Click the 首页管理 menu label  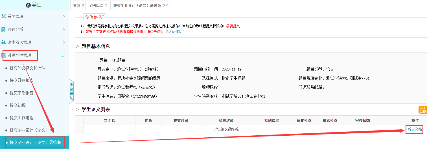point(15,16)
